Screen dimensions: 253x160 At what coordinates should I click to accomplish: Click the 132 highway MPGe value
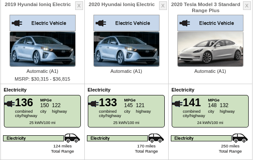(224, 105)
